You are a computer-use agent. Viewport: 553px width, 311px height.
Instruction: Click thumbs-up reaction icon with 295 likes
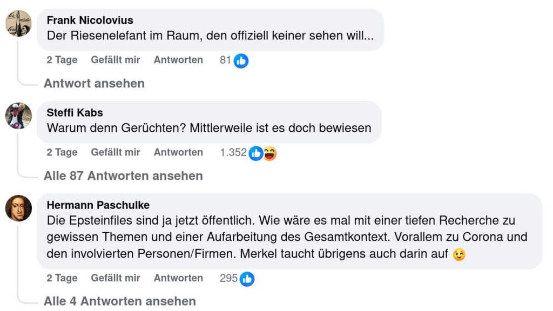tap(247, 279)
